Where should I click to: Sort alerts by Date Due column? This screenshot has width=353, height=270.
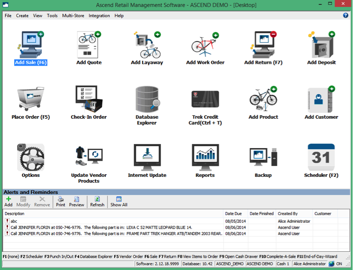coord(236,214)
